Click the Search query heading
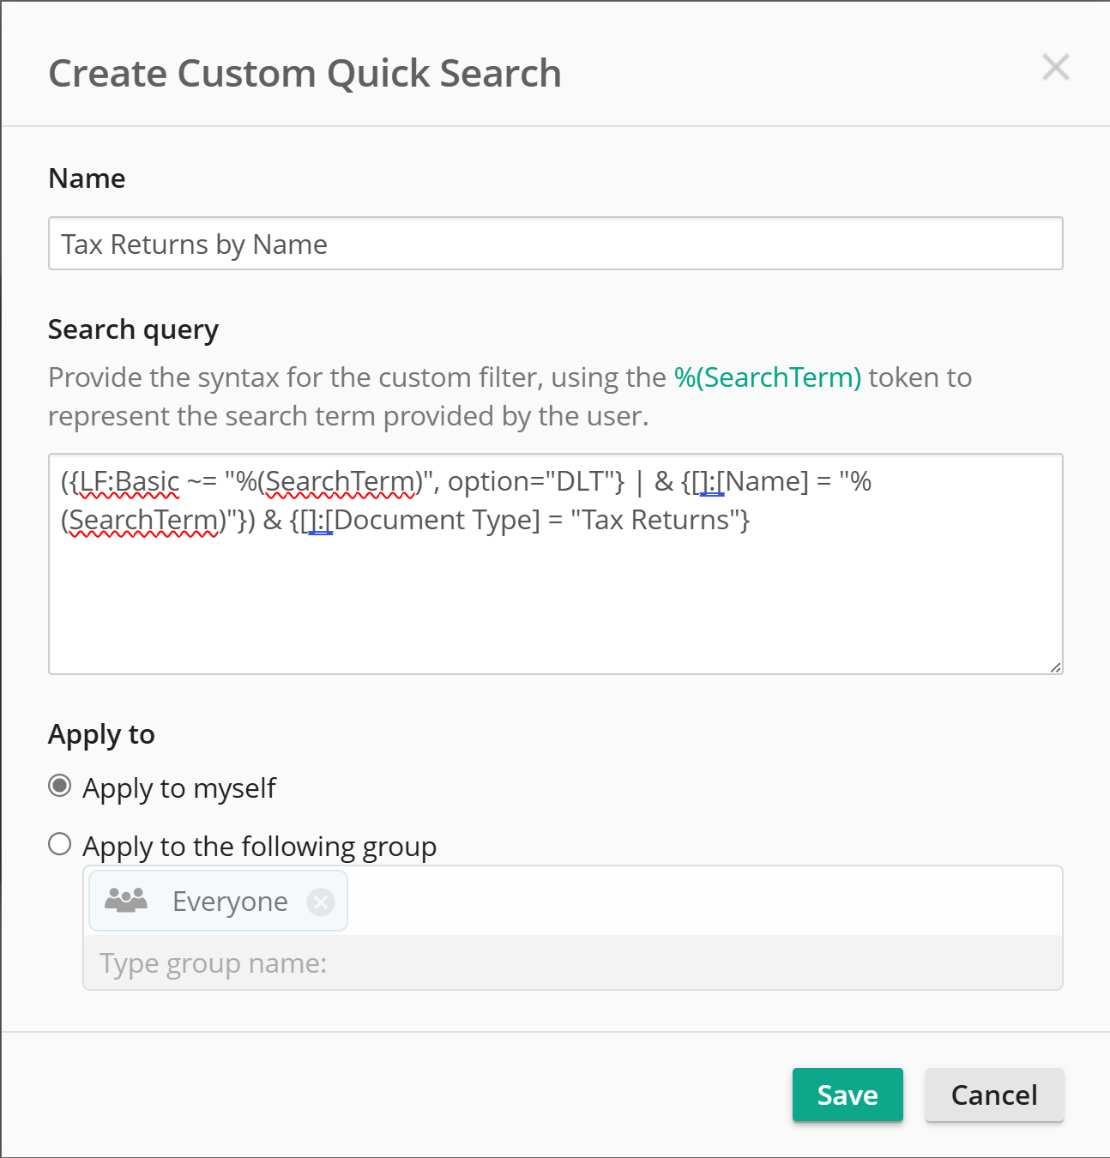Viewport: 1110px width, 1158px height. pos(133,329)
